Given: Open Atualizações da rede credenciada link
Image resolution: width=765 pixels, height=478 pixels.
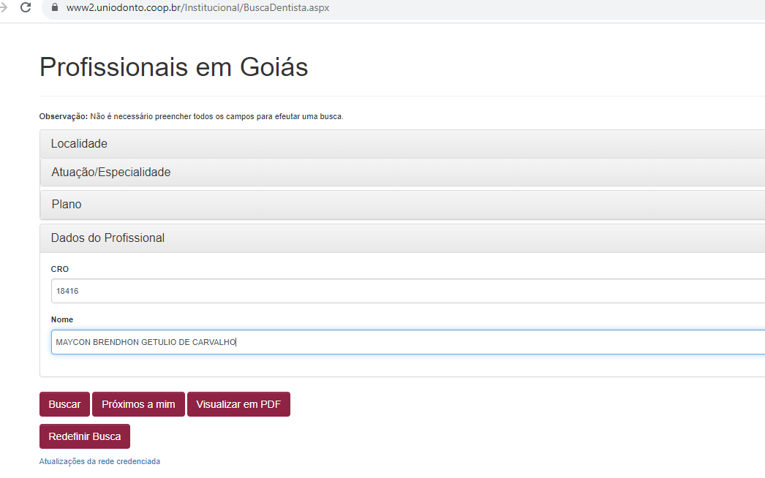Looking at the screenshot, I should click(99, 462).
